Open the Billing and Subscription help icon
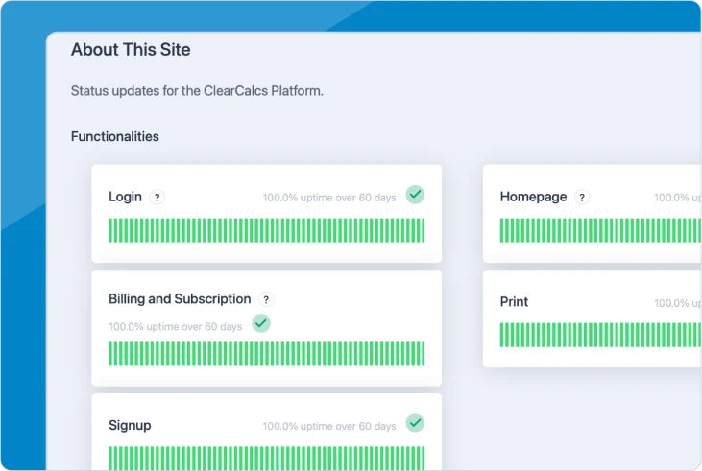The width and height of the screenshot is (702, 471). (266, 299)
